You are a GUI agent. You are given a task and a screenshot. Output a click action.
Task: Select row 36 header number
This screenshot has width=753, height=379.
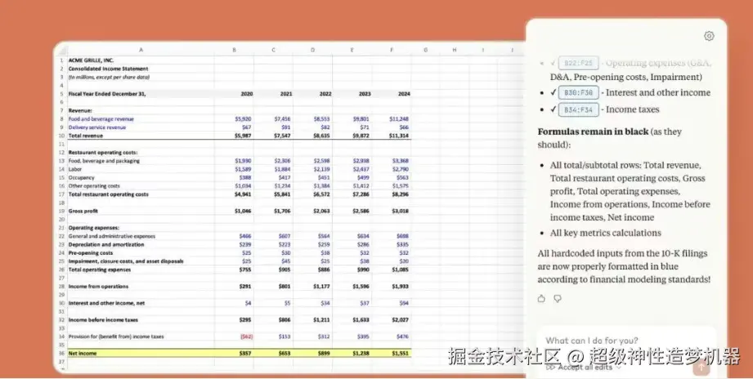click(61, 353)
